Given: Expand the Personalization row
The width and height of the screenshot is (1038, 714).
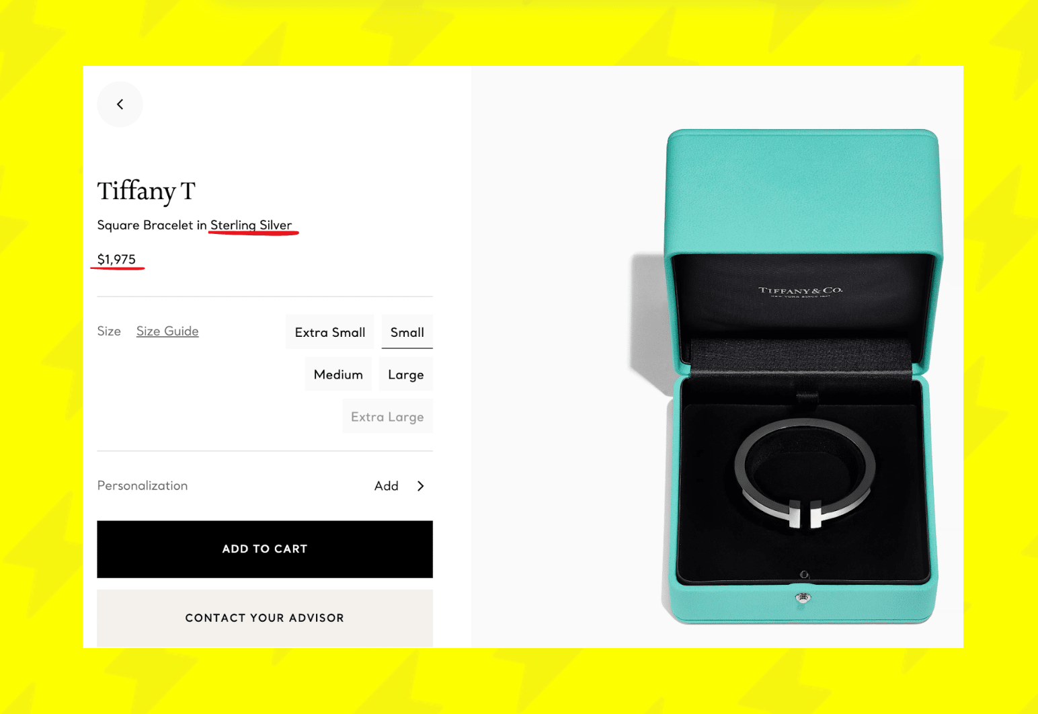Looking at the screenshot, I should point(265,486).
